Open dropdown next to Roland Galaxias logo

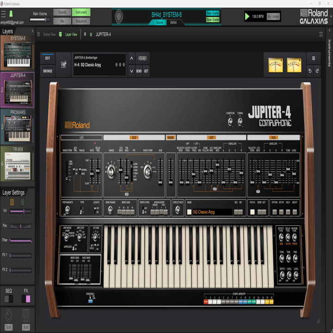331,16
